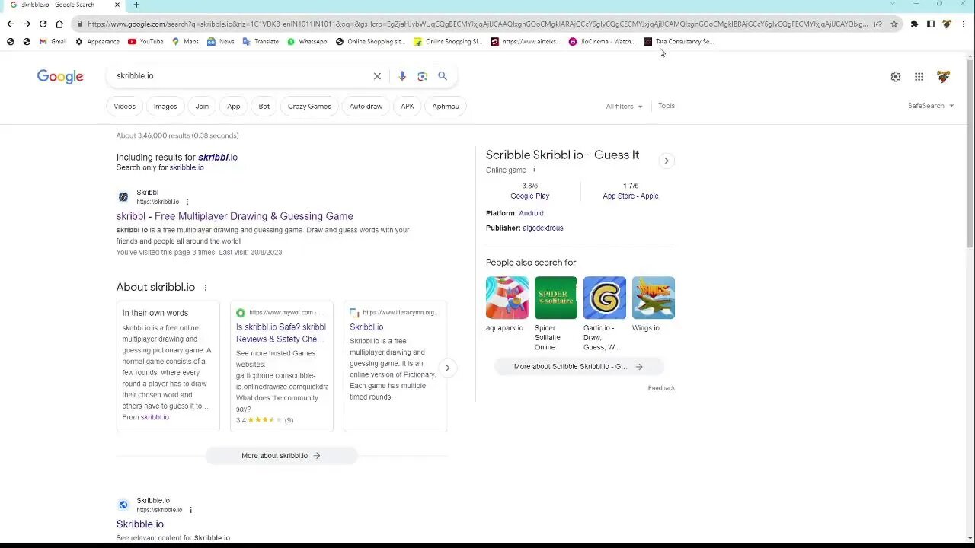Click the Android platform link
This screenshot has width=975, height=548.
click(x=531, y=214)
